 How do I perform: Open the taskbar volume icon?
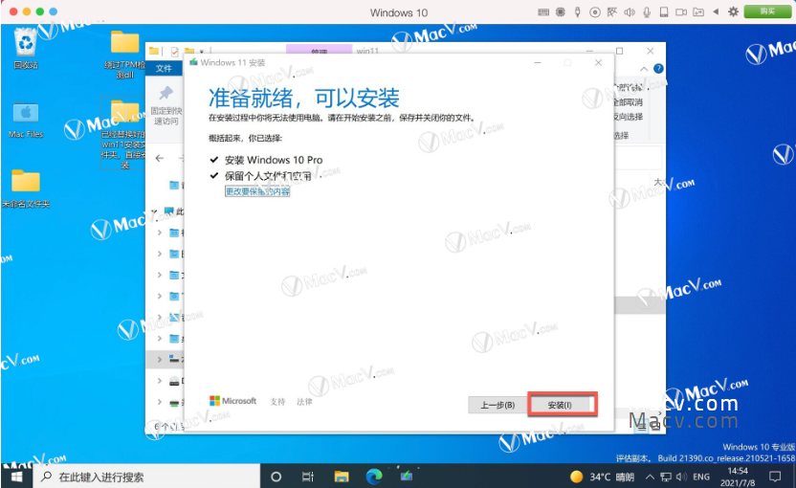point(681,477)
